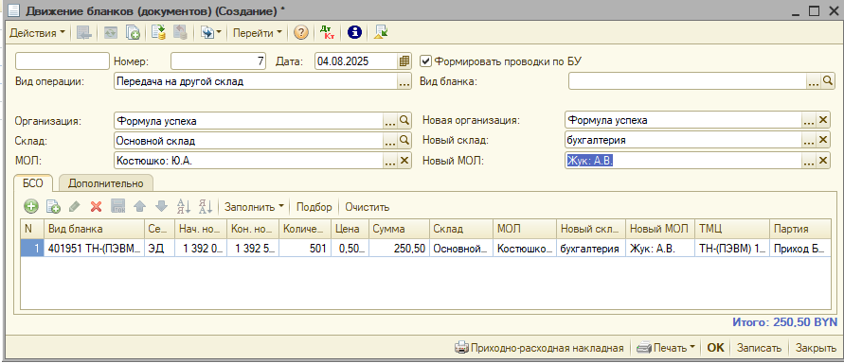Click the form settings icon after info
Viewport: 844px width, 363px height.
point(381,33)
